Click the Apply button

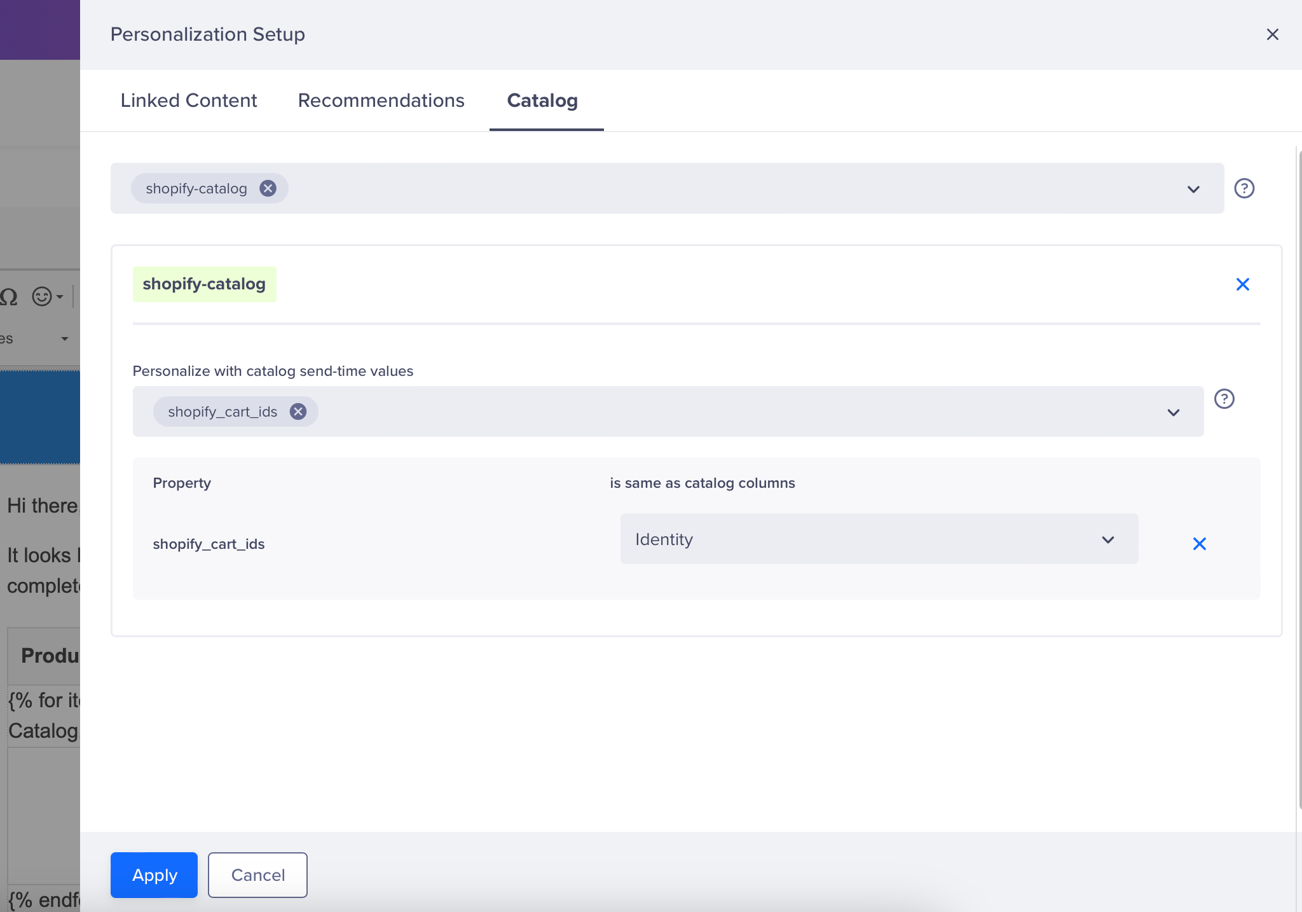[154, 875]
